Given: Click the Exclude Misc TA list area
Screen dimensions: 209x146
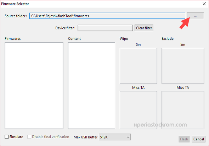Looking at the screenshot, I should point(183,110).
